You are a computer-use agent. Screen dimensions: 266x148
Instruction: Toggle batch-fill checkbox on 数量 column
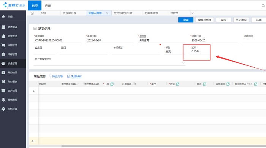[x=178, y=84]
